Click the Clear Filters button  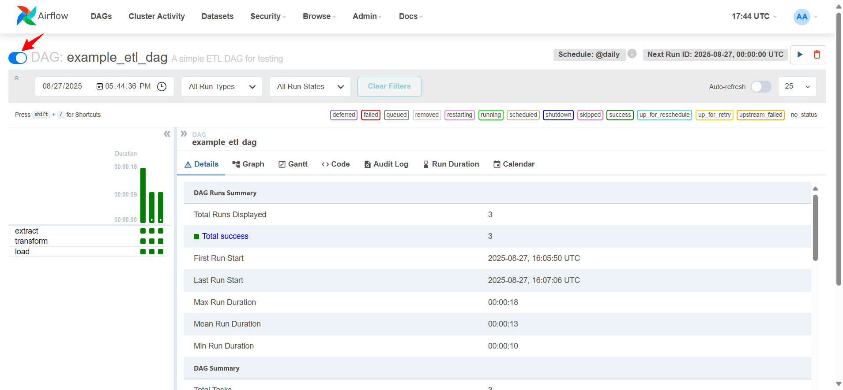pos(389,86)
